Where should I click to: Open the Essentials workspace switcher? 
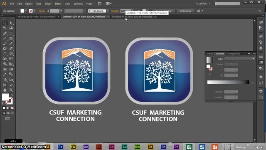tap(203, 4)
